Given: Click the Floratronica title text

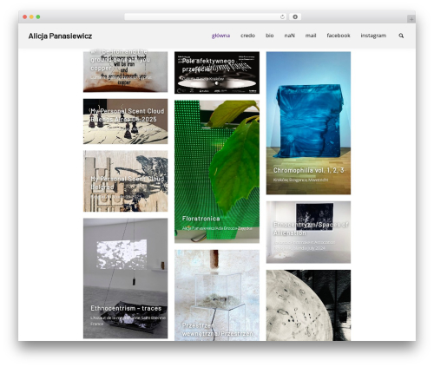Looking at the screenshot, I should (201, 219).
